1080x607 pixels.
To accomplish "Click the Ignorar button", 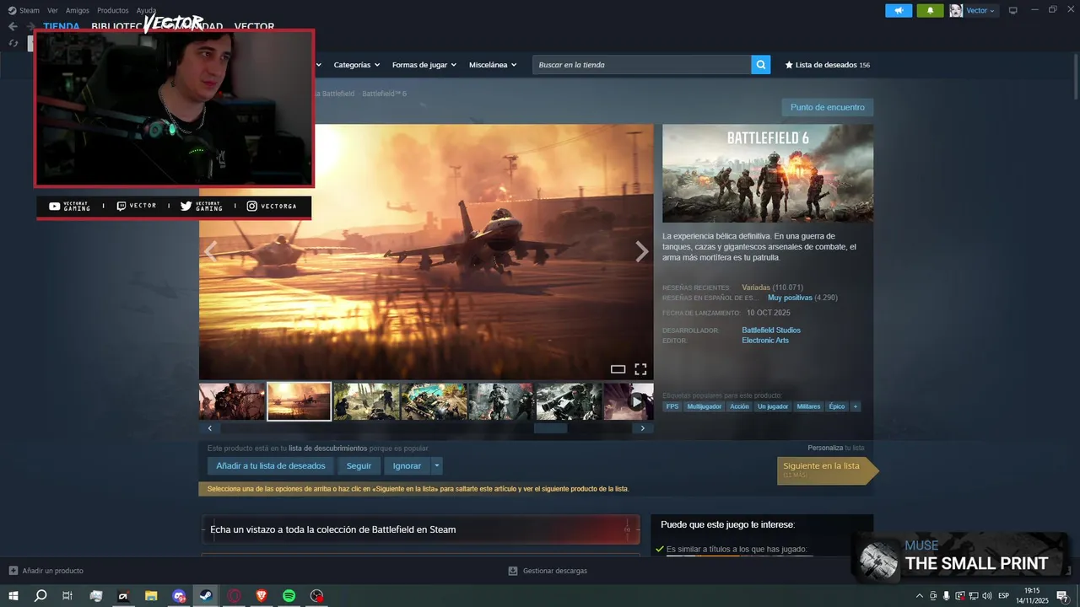I will pyautogui.click(x=407, y=465).
